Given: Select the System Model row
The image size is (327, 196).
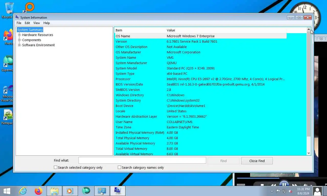Looking at the screenshot, I should 201,68.
